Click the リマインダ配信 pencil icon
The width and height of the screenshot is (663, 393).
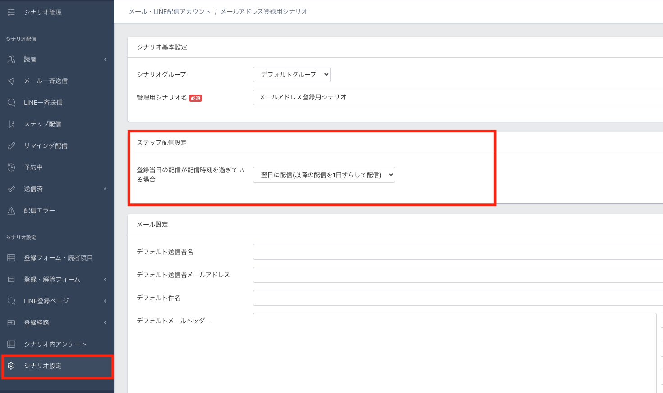[11, 146]
